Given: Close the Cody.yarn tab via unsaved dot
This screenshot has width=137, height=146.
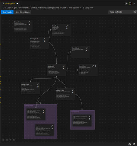Looking at the screenshot, I should pos(17,4).
